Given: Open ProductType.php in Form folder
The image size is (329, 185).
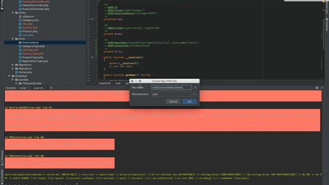Looking at the screenshot, I should pos(33,58).
